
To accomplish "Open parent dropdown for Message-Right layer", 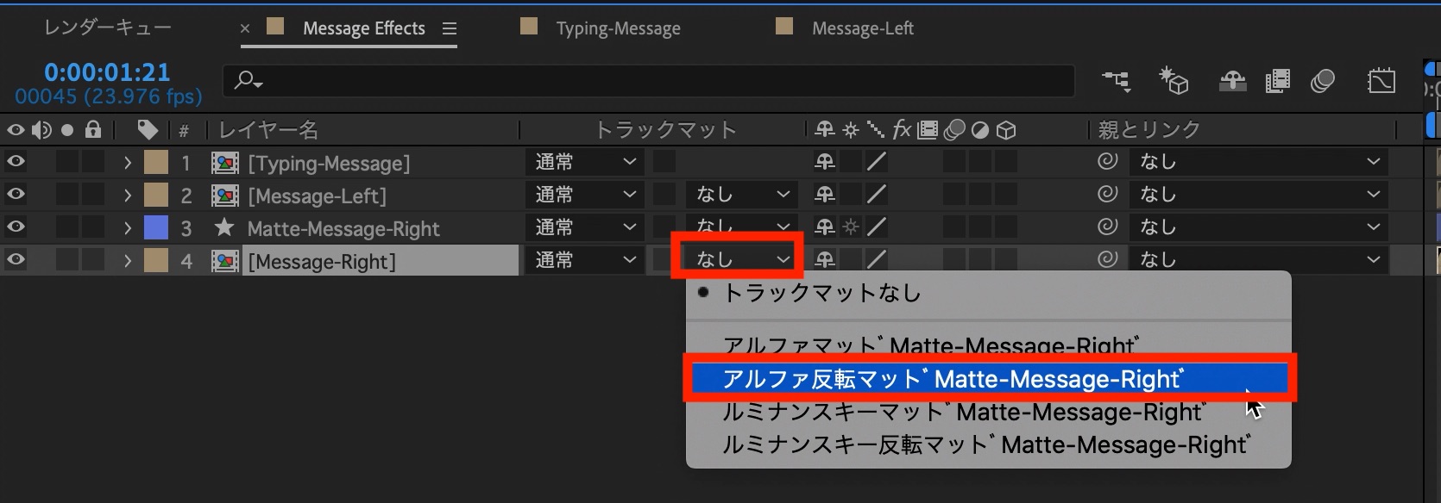I will click(1259, 259).
